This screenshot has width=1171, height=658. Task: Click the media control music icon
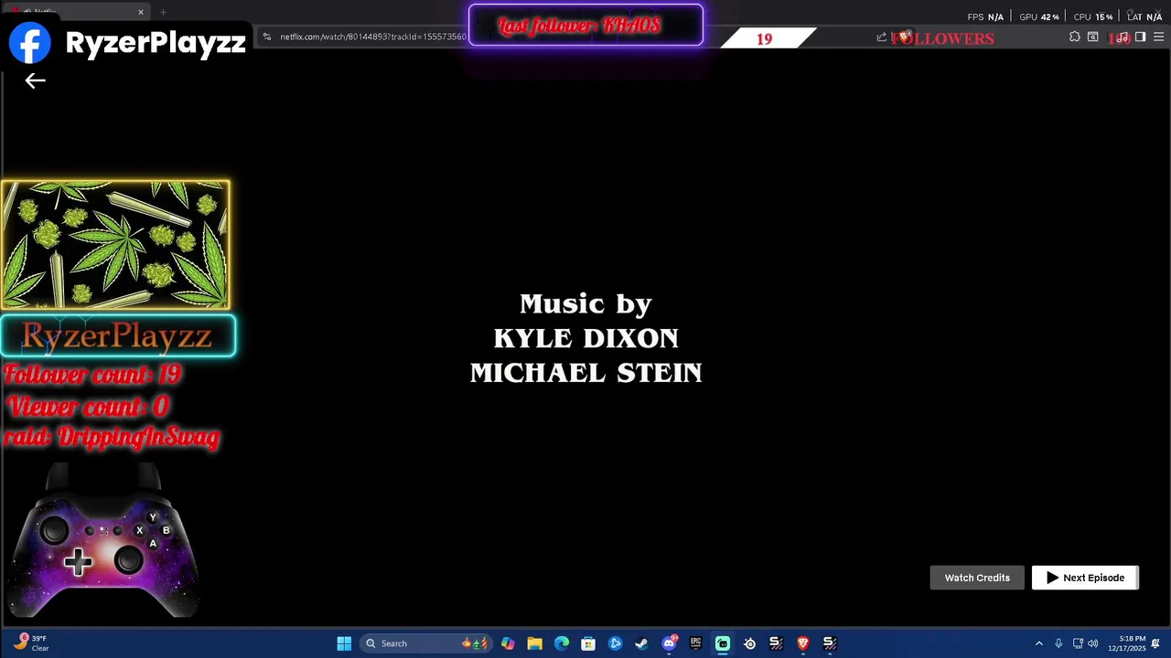(1123, 37)
